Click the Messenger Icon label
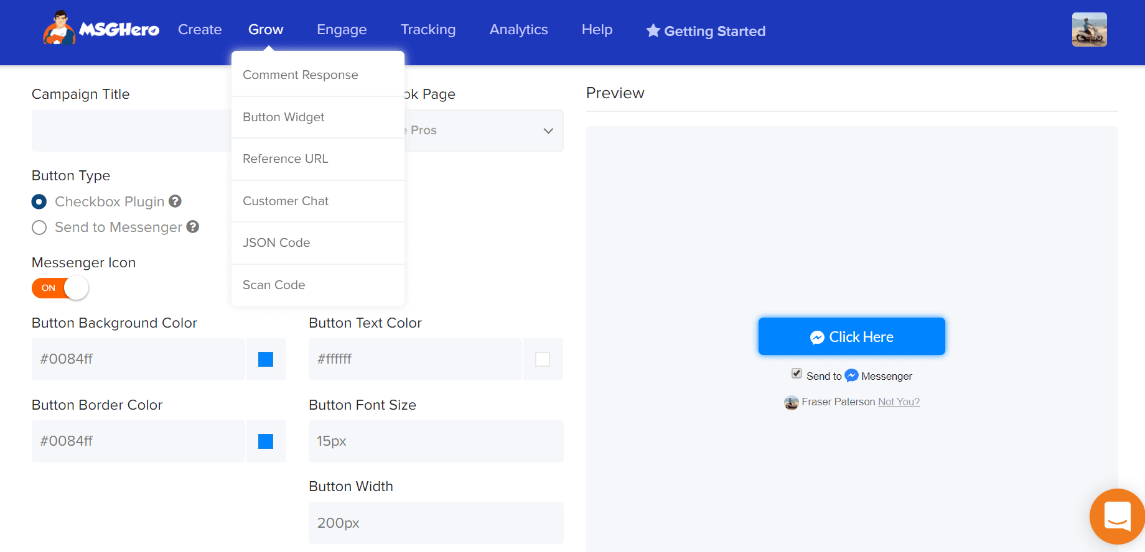Viewport: 1145px width, 552px height. 83,262
